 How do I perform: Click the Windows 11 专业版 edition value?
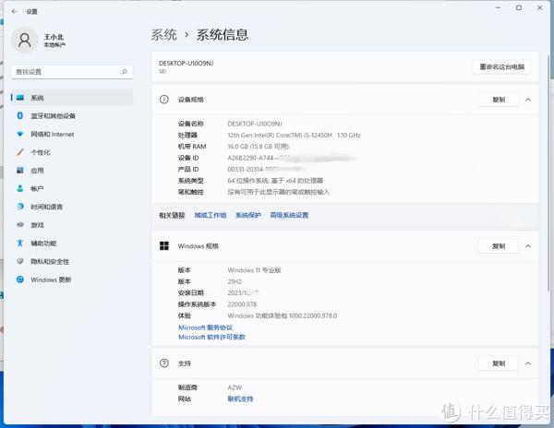(255, 270)
